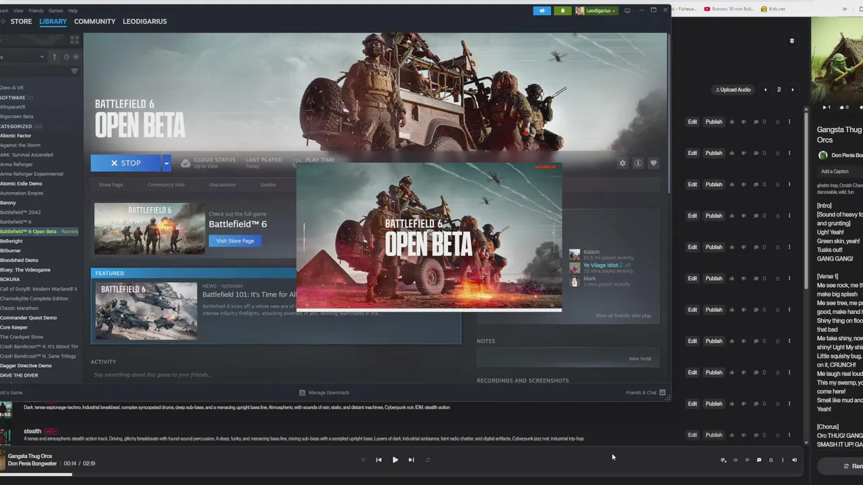Like current song in player bar
The height and width of the screenshot is (485, 863).
(x=736, y=460)
